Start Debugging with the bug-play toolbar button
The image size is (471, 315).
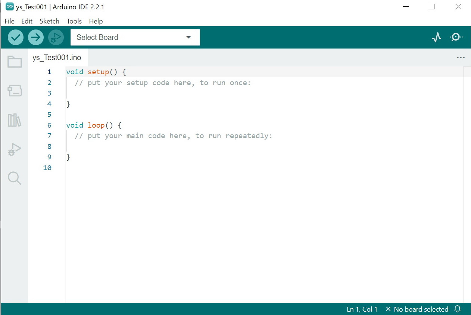tap(56, 37)
